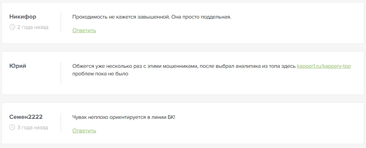The width and height of the screenshot is (366, 148).
Task: Click the "2 года назад" timestamp
Action: pyautogui.click(x=33, y=27)
